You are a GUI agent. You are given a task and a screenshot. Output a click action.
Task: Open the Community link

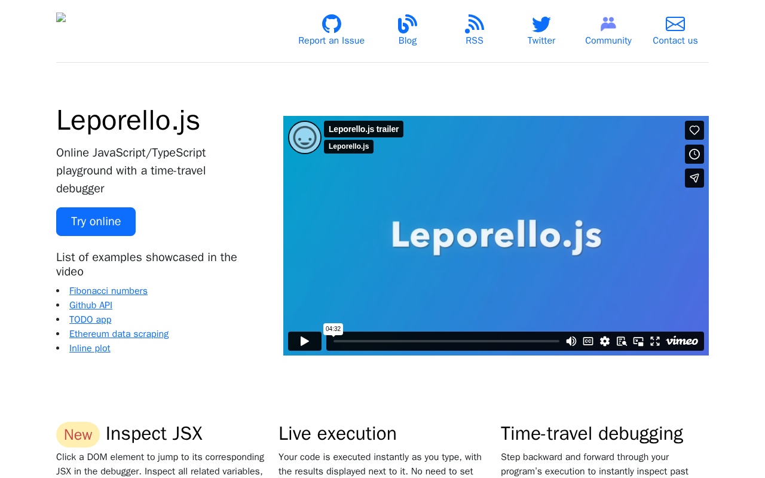(608, 31)
